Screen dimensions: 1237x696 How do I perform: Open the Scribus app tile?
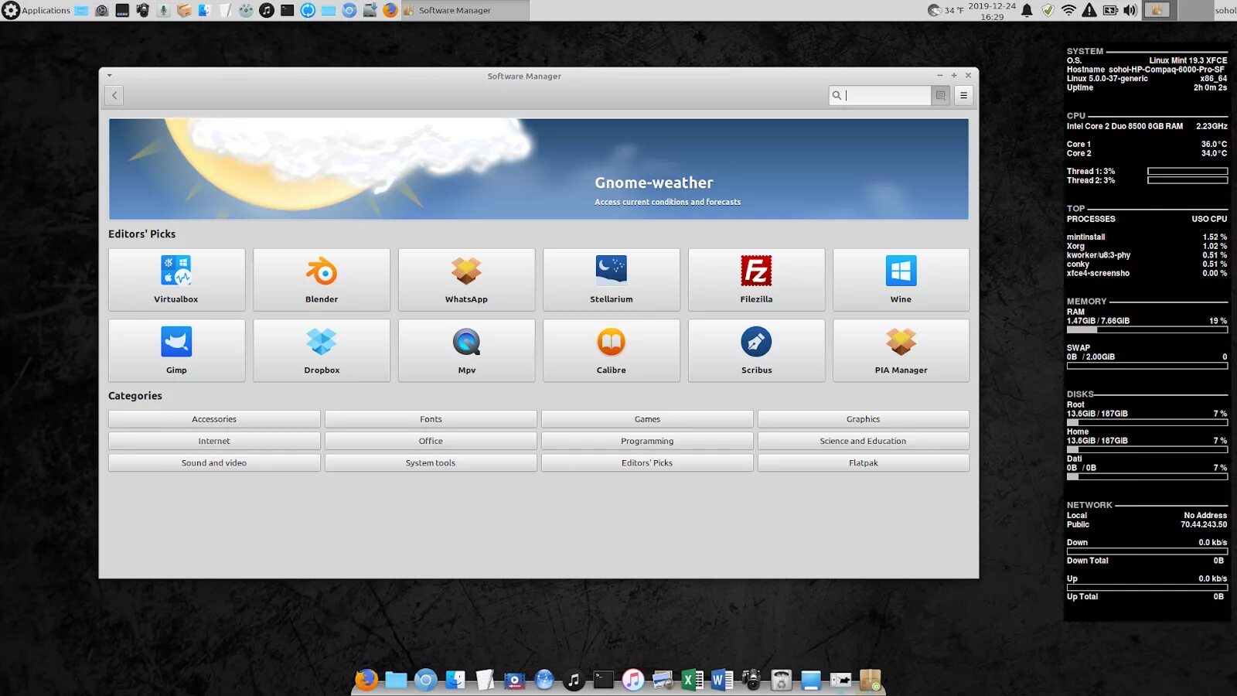coord(756,351)
